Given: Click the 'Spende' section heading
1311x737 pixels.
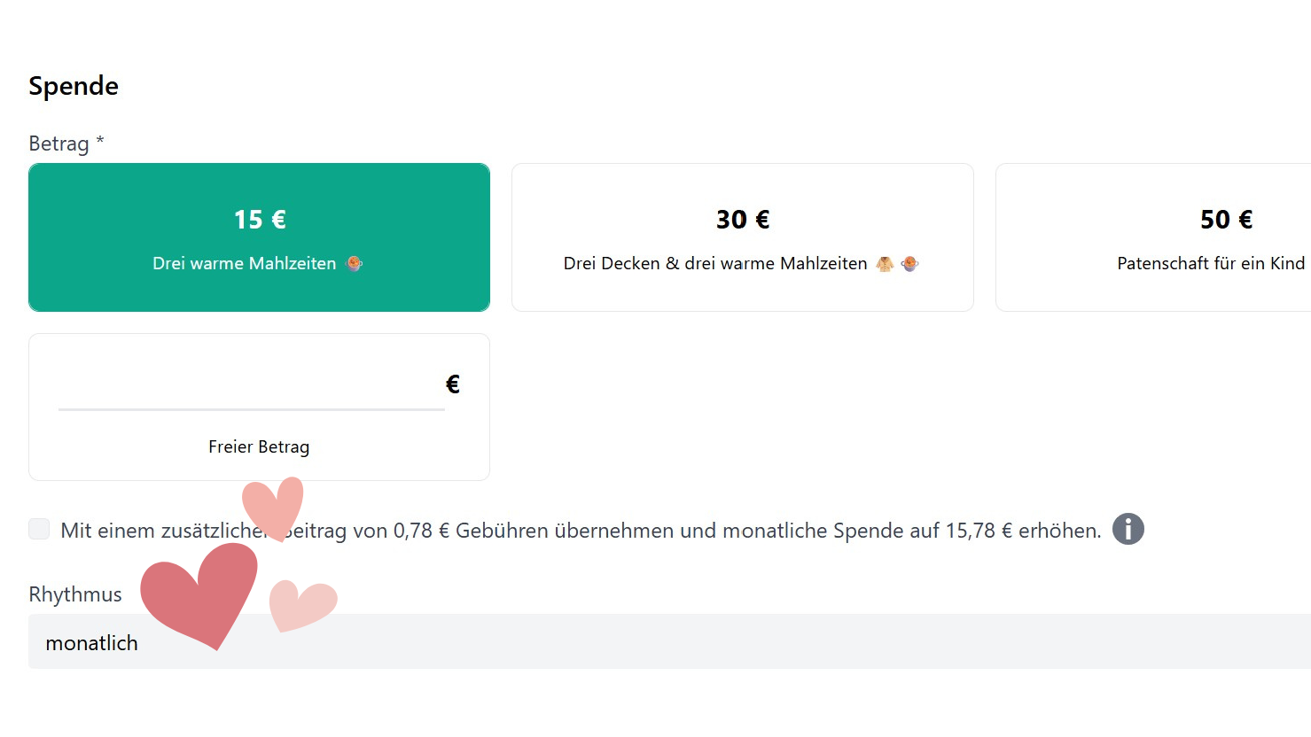Looking at the screenshot, I should pos(74,86).
